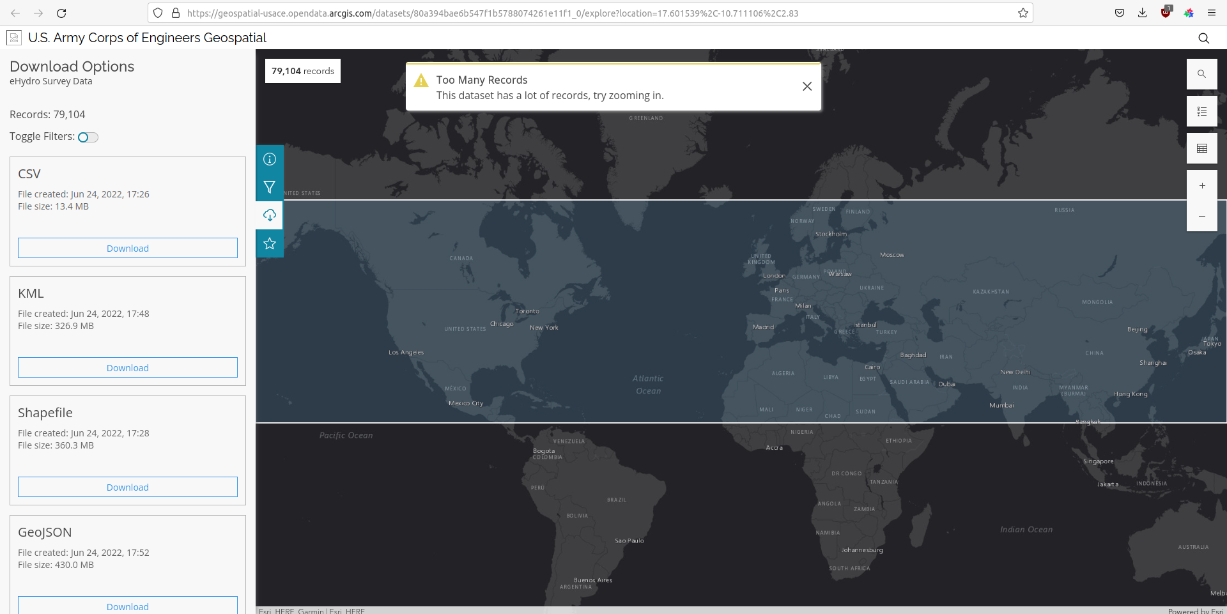
Task: Select the cloud download panel icon
Action: pyautogui.click(x=269, y=215)
